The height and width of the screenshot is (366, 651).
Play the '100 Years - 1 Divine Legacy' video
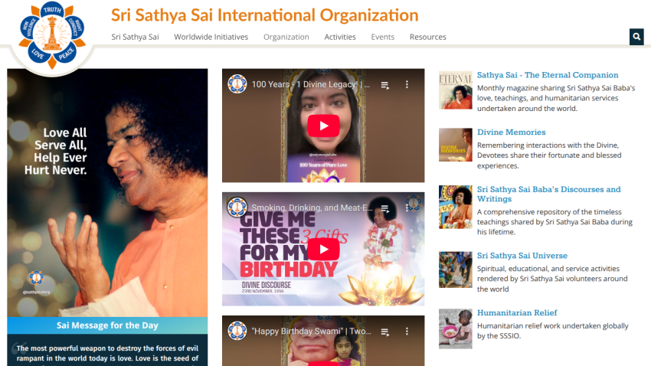pyautogui.click(x=323, y=126)
